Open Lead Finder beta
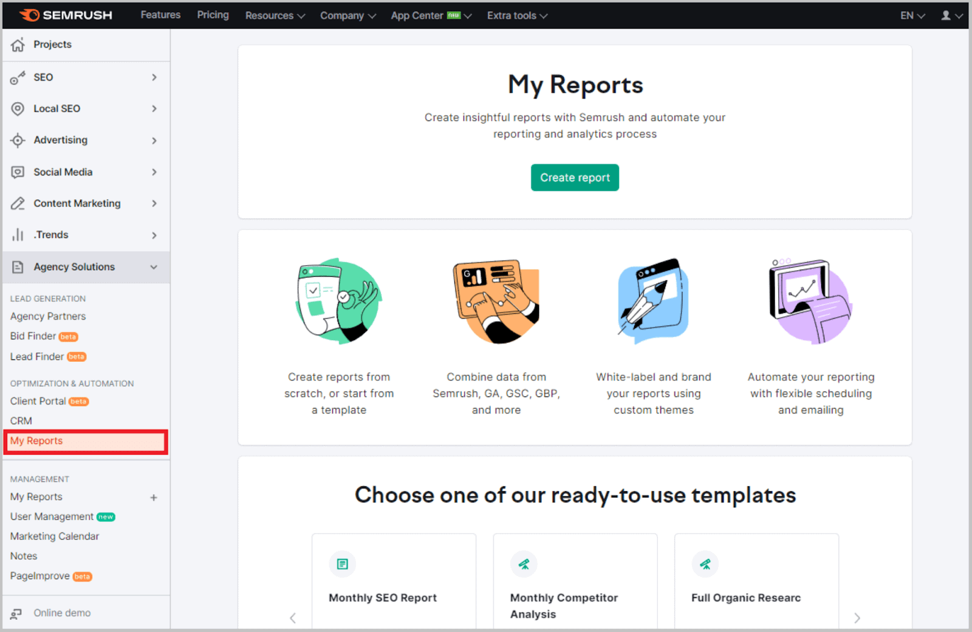Image resolution: width=972 pixels, height=632 pixels. [48, 356]
